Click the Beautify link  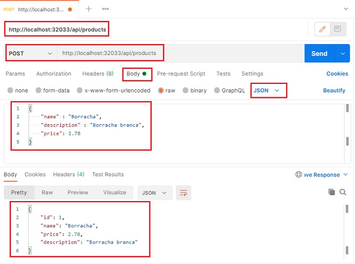pyautogui.click(x=334, y=91)
